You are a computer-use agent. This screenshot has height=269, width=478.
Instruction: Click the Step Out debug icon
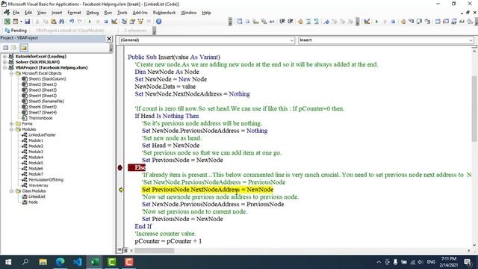click(x=428, y=22)
